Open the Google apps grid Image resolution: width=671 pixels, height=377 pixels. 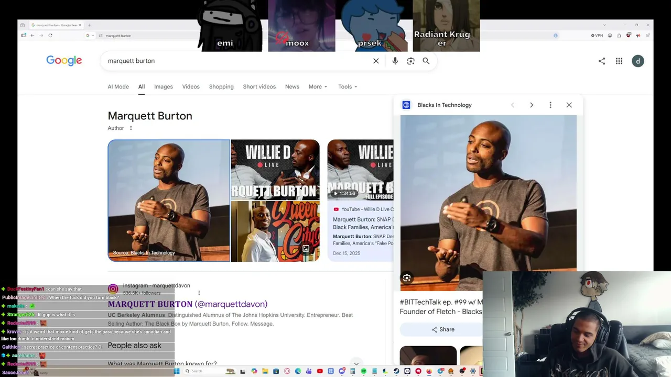tap(619, 61)
